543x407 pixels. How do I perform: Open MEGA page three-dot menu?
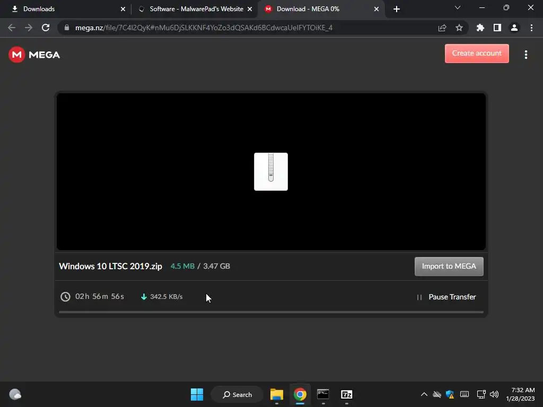[x=526, y=55]
